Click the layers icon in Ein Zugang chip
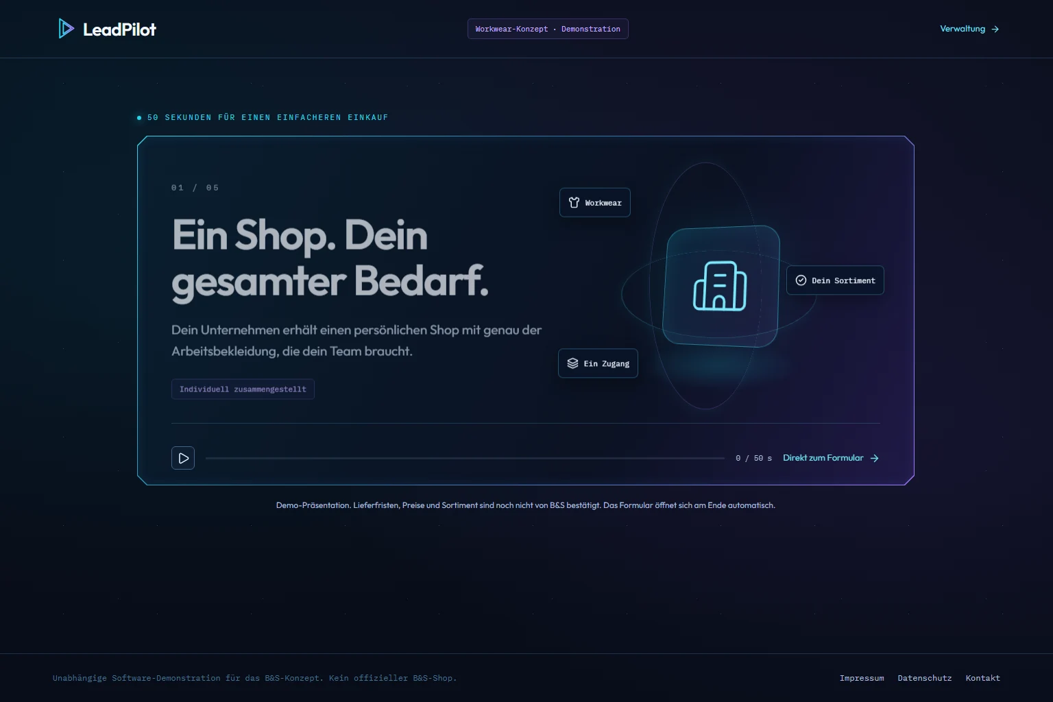This screenshot has width=1053, height=702. pos(572,363)
